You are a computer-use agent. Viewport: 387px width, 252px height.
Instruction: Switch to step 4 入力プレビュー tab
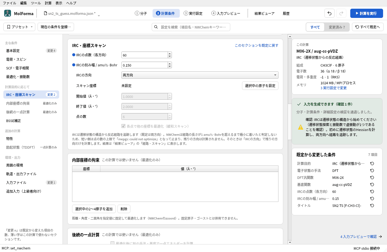(226, 13)
